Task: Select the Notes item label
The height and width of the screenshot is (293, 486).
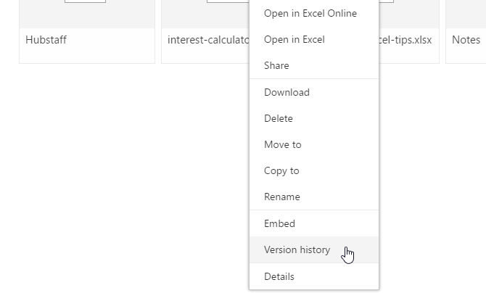Action: point(466,40)
